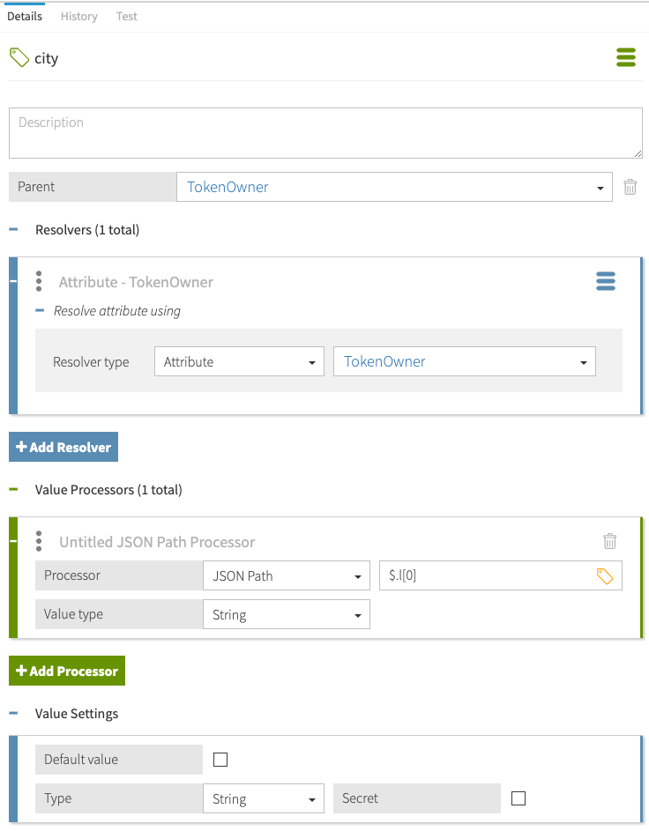This screenshot has height=831, width=649.
Task: Switch to the Test tab
Action: tap(127, 16)
